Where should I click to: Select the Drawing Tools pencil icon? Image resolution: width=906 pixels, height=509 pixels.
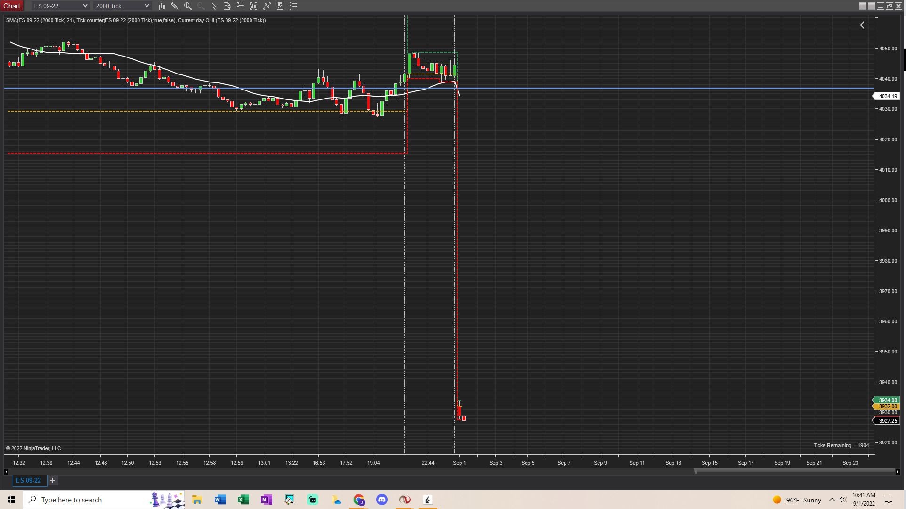click(x=175, y=6)
